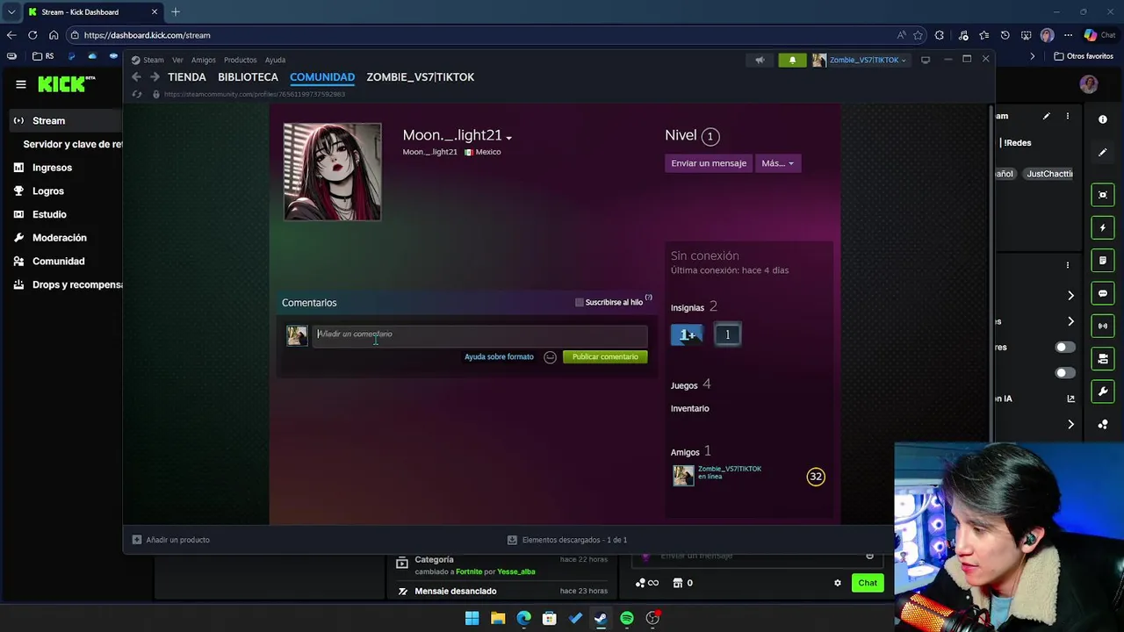Click the gray level 1 badge
1124x632 pixels.
[x=727, y=334]
